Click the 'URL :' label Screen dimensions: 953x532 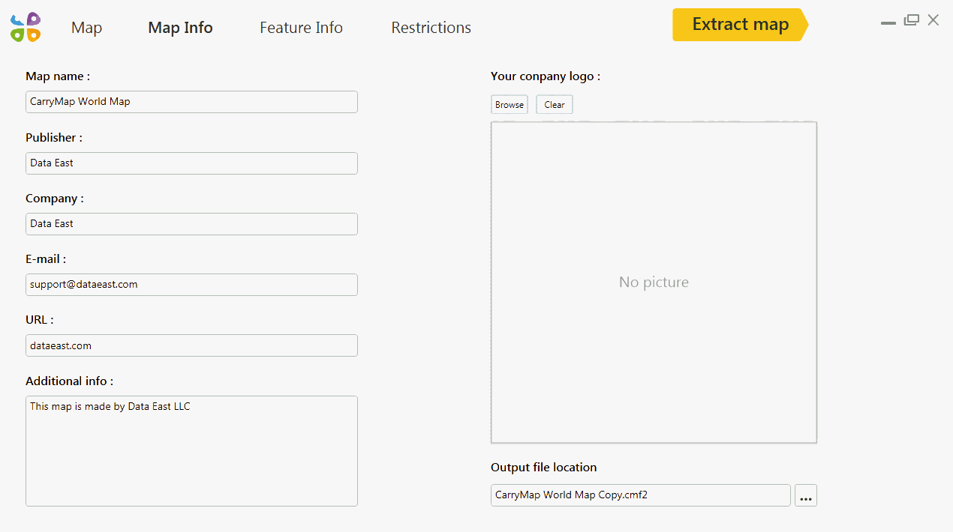point(40,320)
